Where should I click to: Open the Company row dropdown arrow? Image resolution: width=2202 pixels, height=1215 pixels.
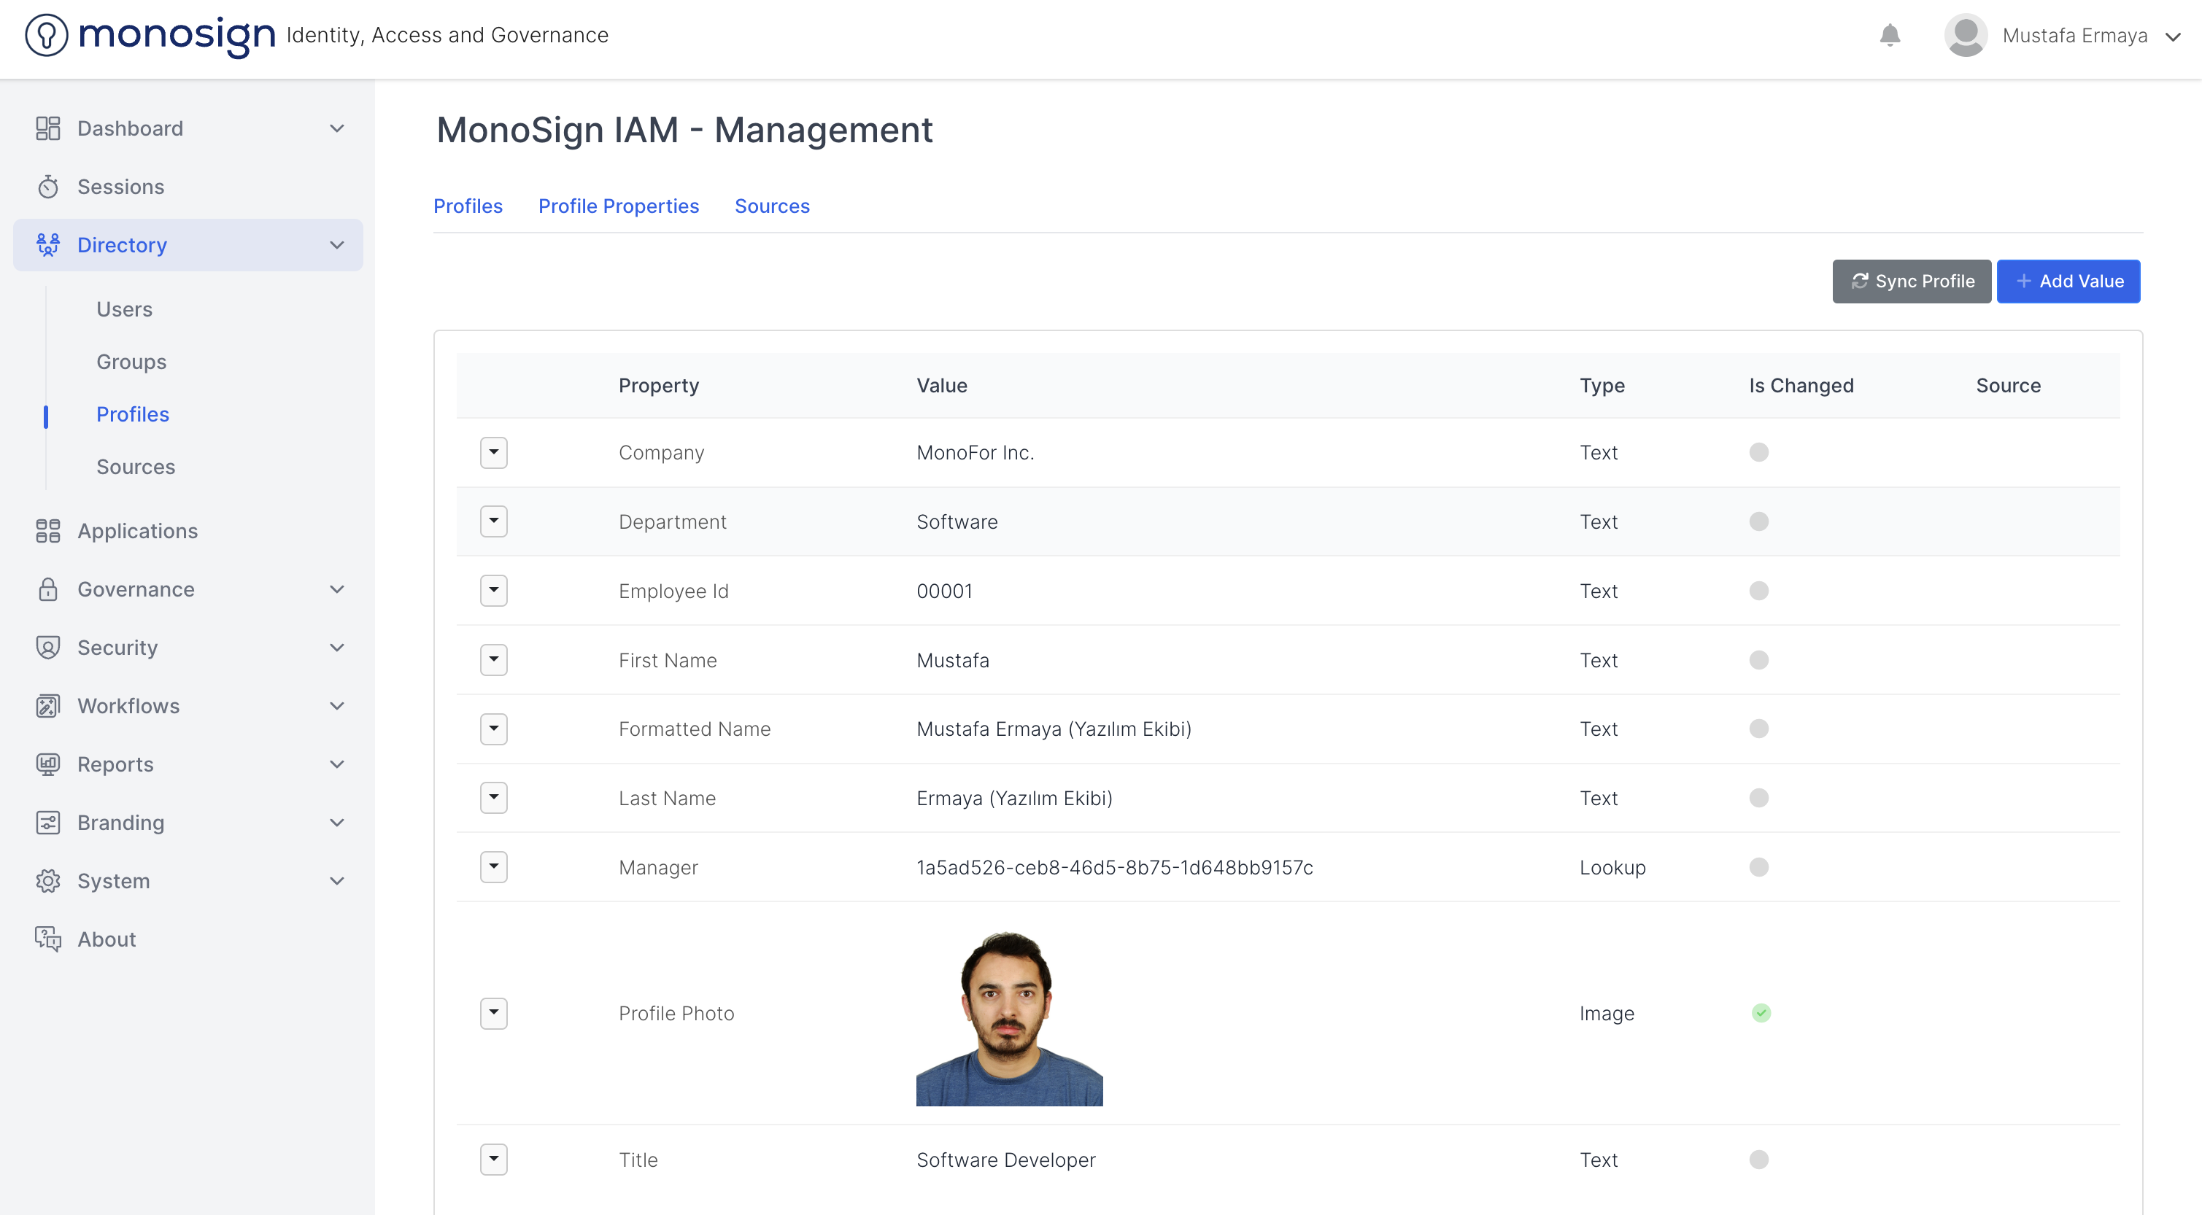(x=493, y=452)
